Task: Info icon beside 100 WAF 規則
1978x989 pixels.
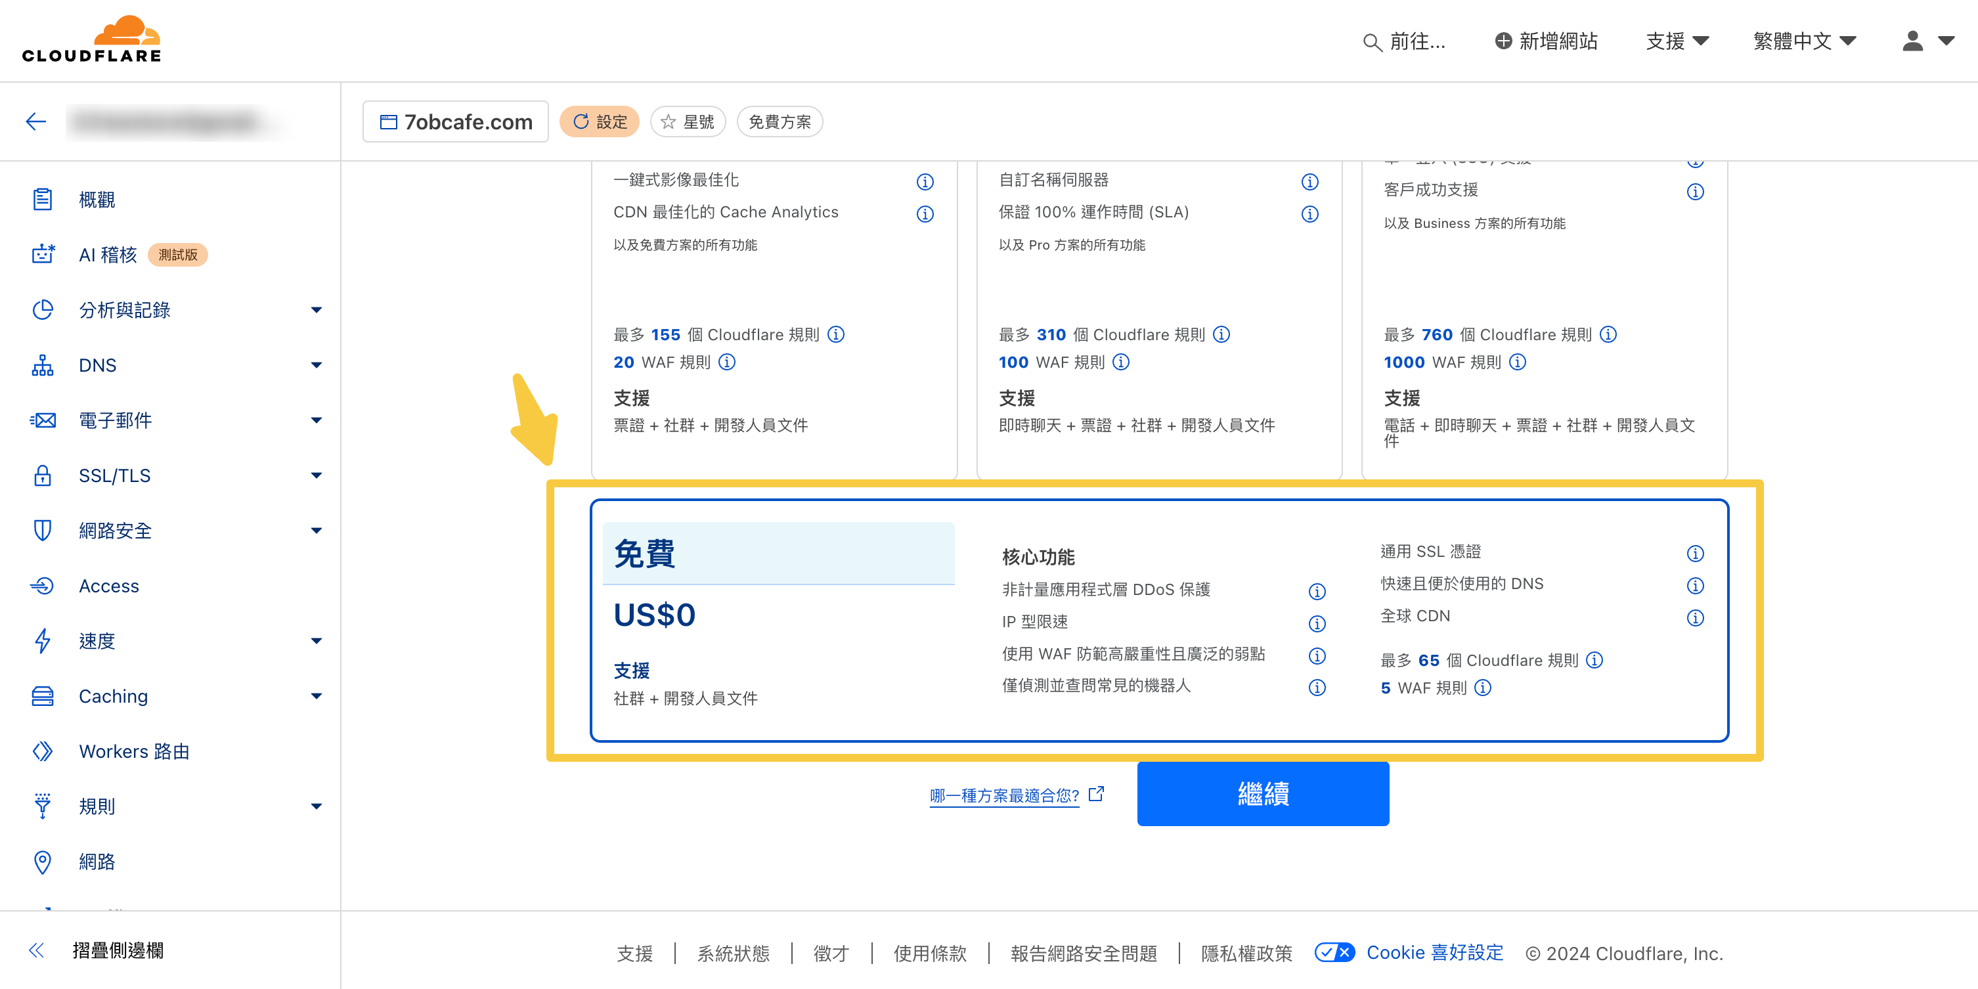Action: pyautogui.click(x=1121, y=362)
